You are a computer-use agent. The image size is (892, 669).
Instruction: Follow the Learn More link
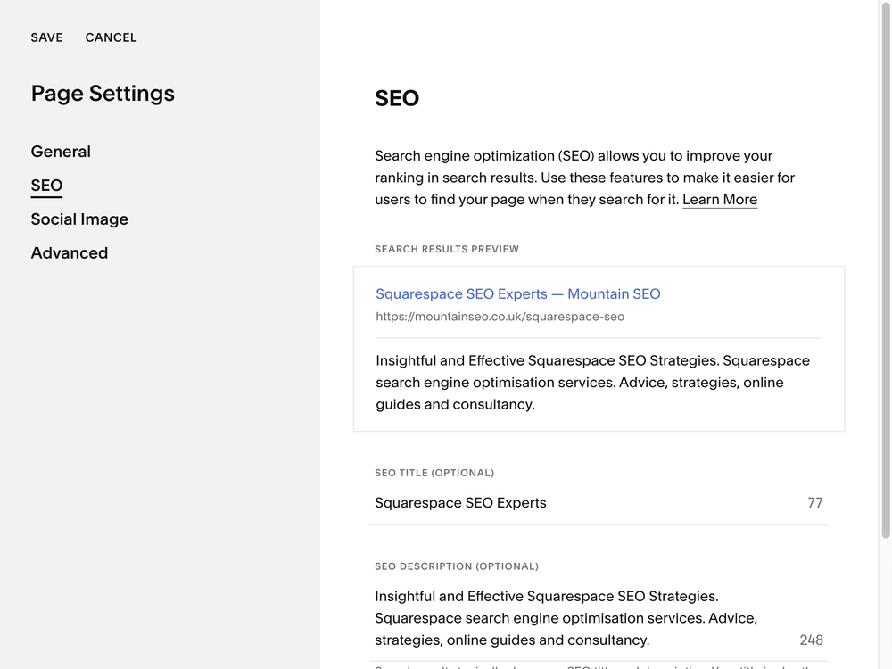(x=720, y=200)
